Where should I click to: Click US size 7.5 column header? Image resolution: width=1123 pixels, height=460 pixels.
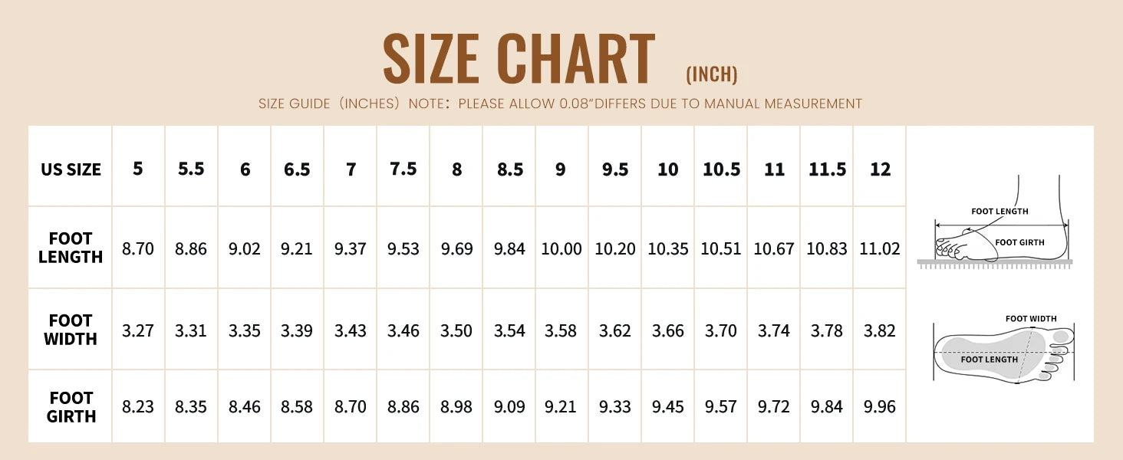403,169
